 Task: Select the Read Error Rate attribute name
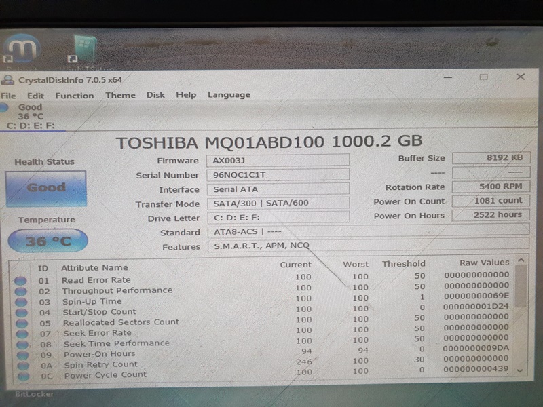click(x=96, y=280)
